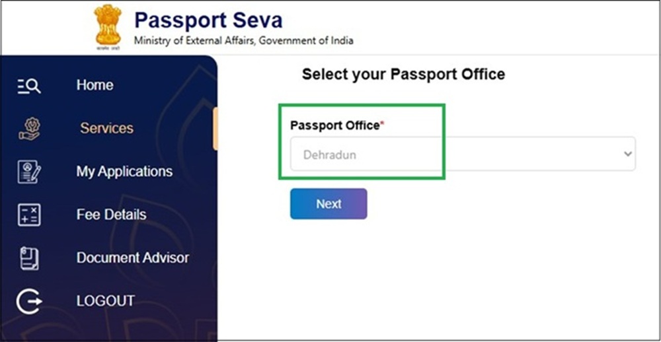Click the LOGOUT arrow icon

(29, 302)
